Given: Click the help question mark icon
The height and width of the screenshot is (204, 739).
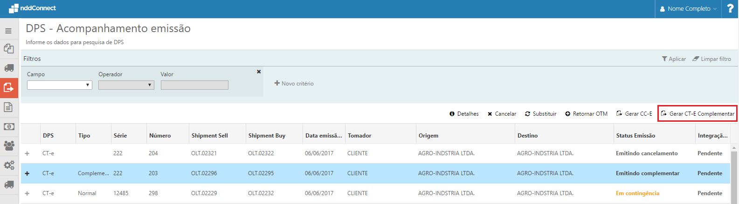Looking at the screenshot, I should click(730, 8).
